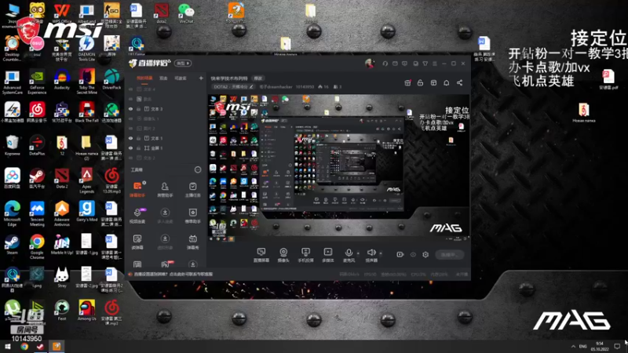Expand microphone options arrow
The width and height of the screenshot is (628, 353).
tap(358, 253)
